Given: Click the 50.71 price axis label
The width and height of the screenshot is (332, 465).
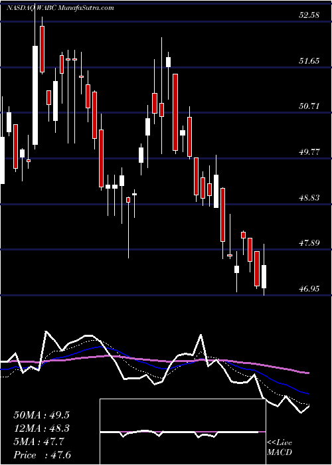Looking at the screenshot, I should click(309, 106).
